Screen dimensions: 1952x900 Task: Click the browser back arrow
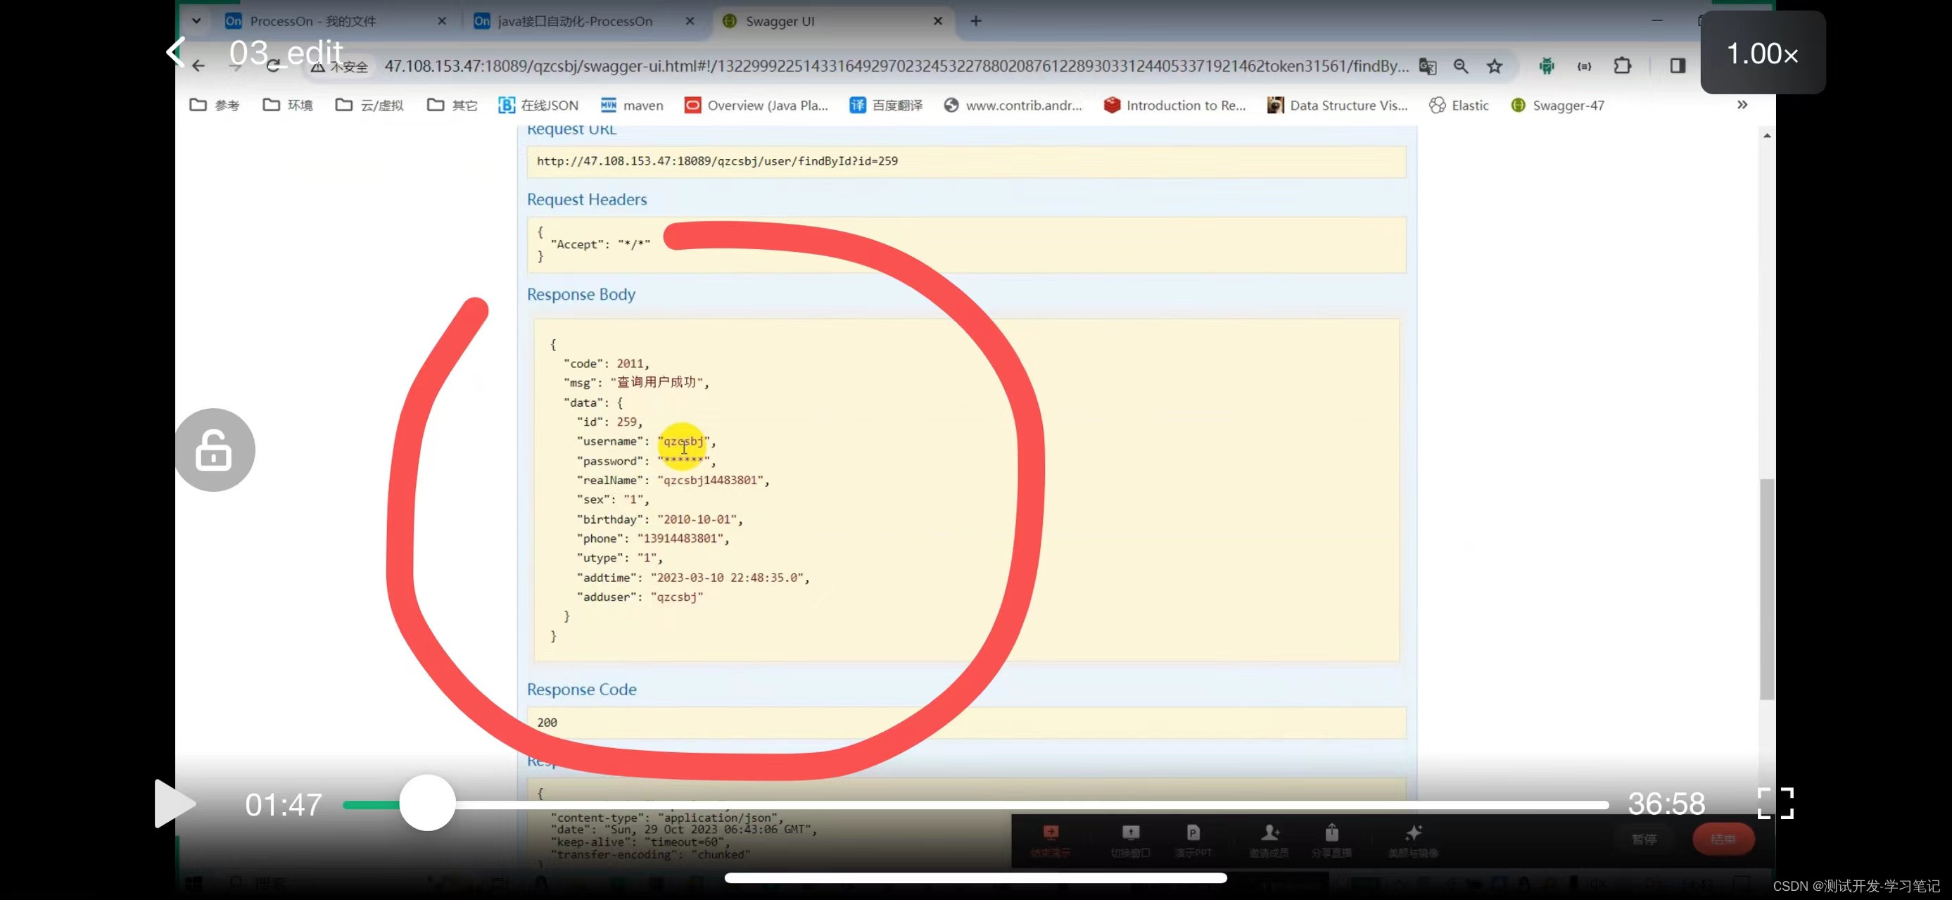[x=198, y=66]
